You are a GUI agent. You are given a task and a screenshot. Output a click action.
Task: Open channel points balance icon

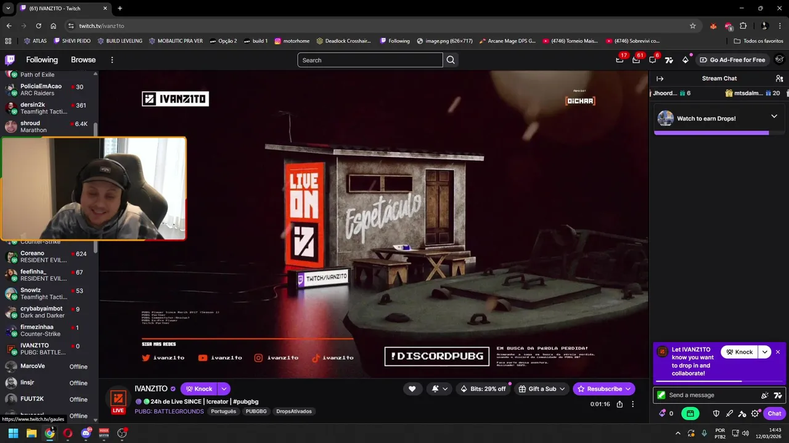coord(666,413)
